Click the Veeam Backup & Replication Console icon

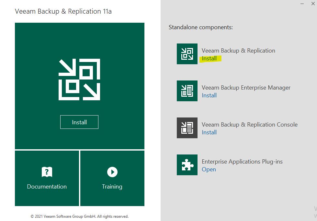(187, 128)
